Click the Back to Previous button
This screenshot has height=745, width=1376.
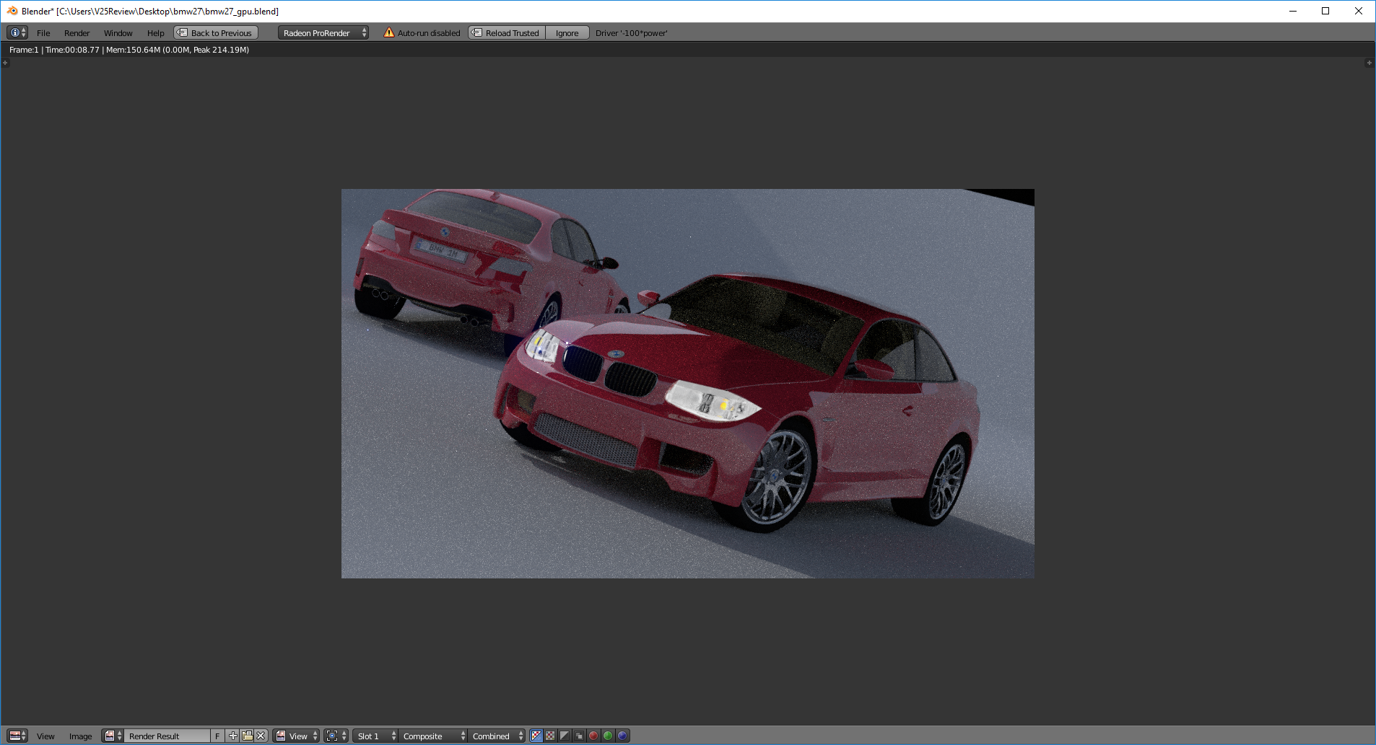click(x=216, y=32)
